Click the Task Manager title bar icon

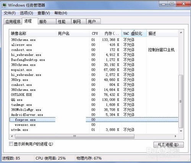(4, 5)
